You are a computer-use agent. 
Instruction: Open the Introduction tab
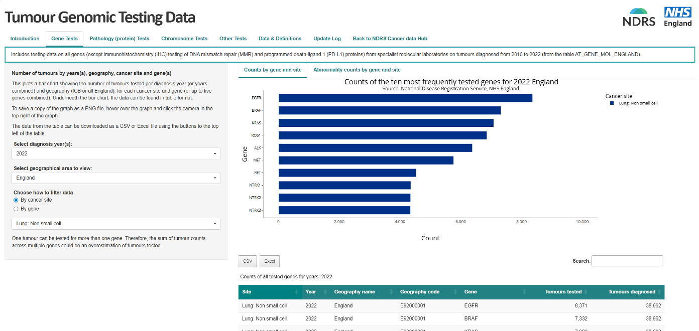[x=25, y=39]
